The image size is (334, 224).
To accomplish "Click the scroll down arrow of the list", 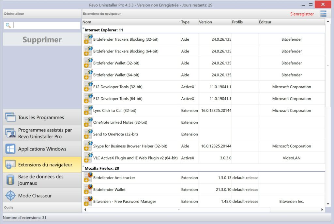I will coord(328,204).
